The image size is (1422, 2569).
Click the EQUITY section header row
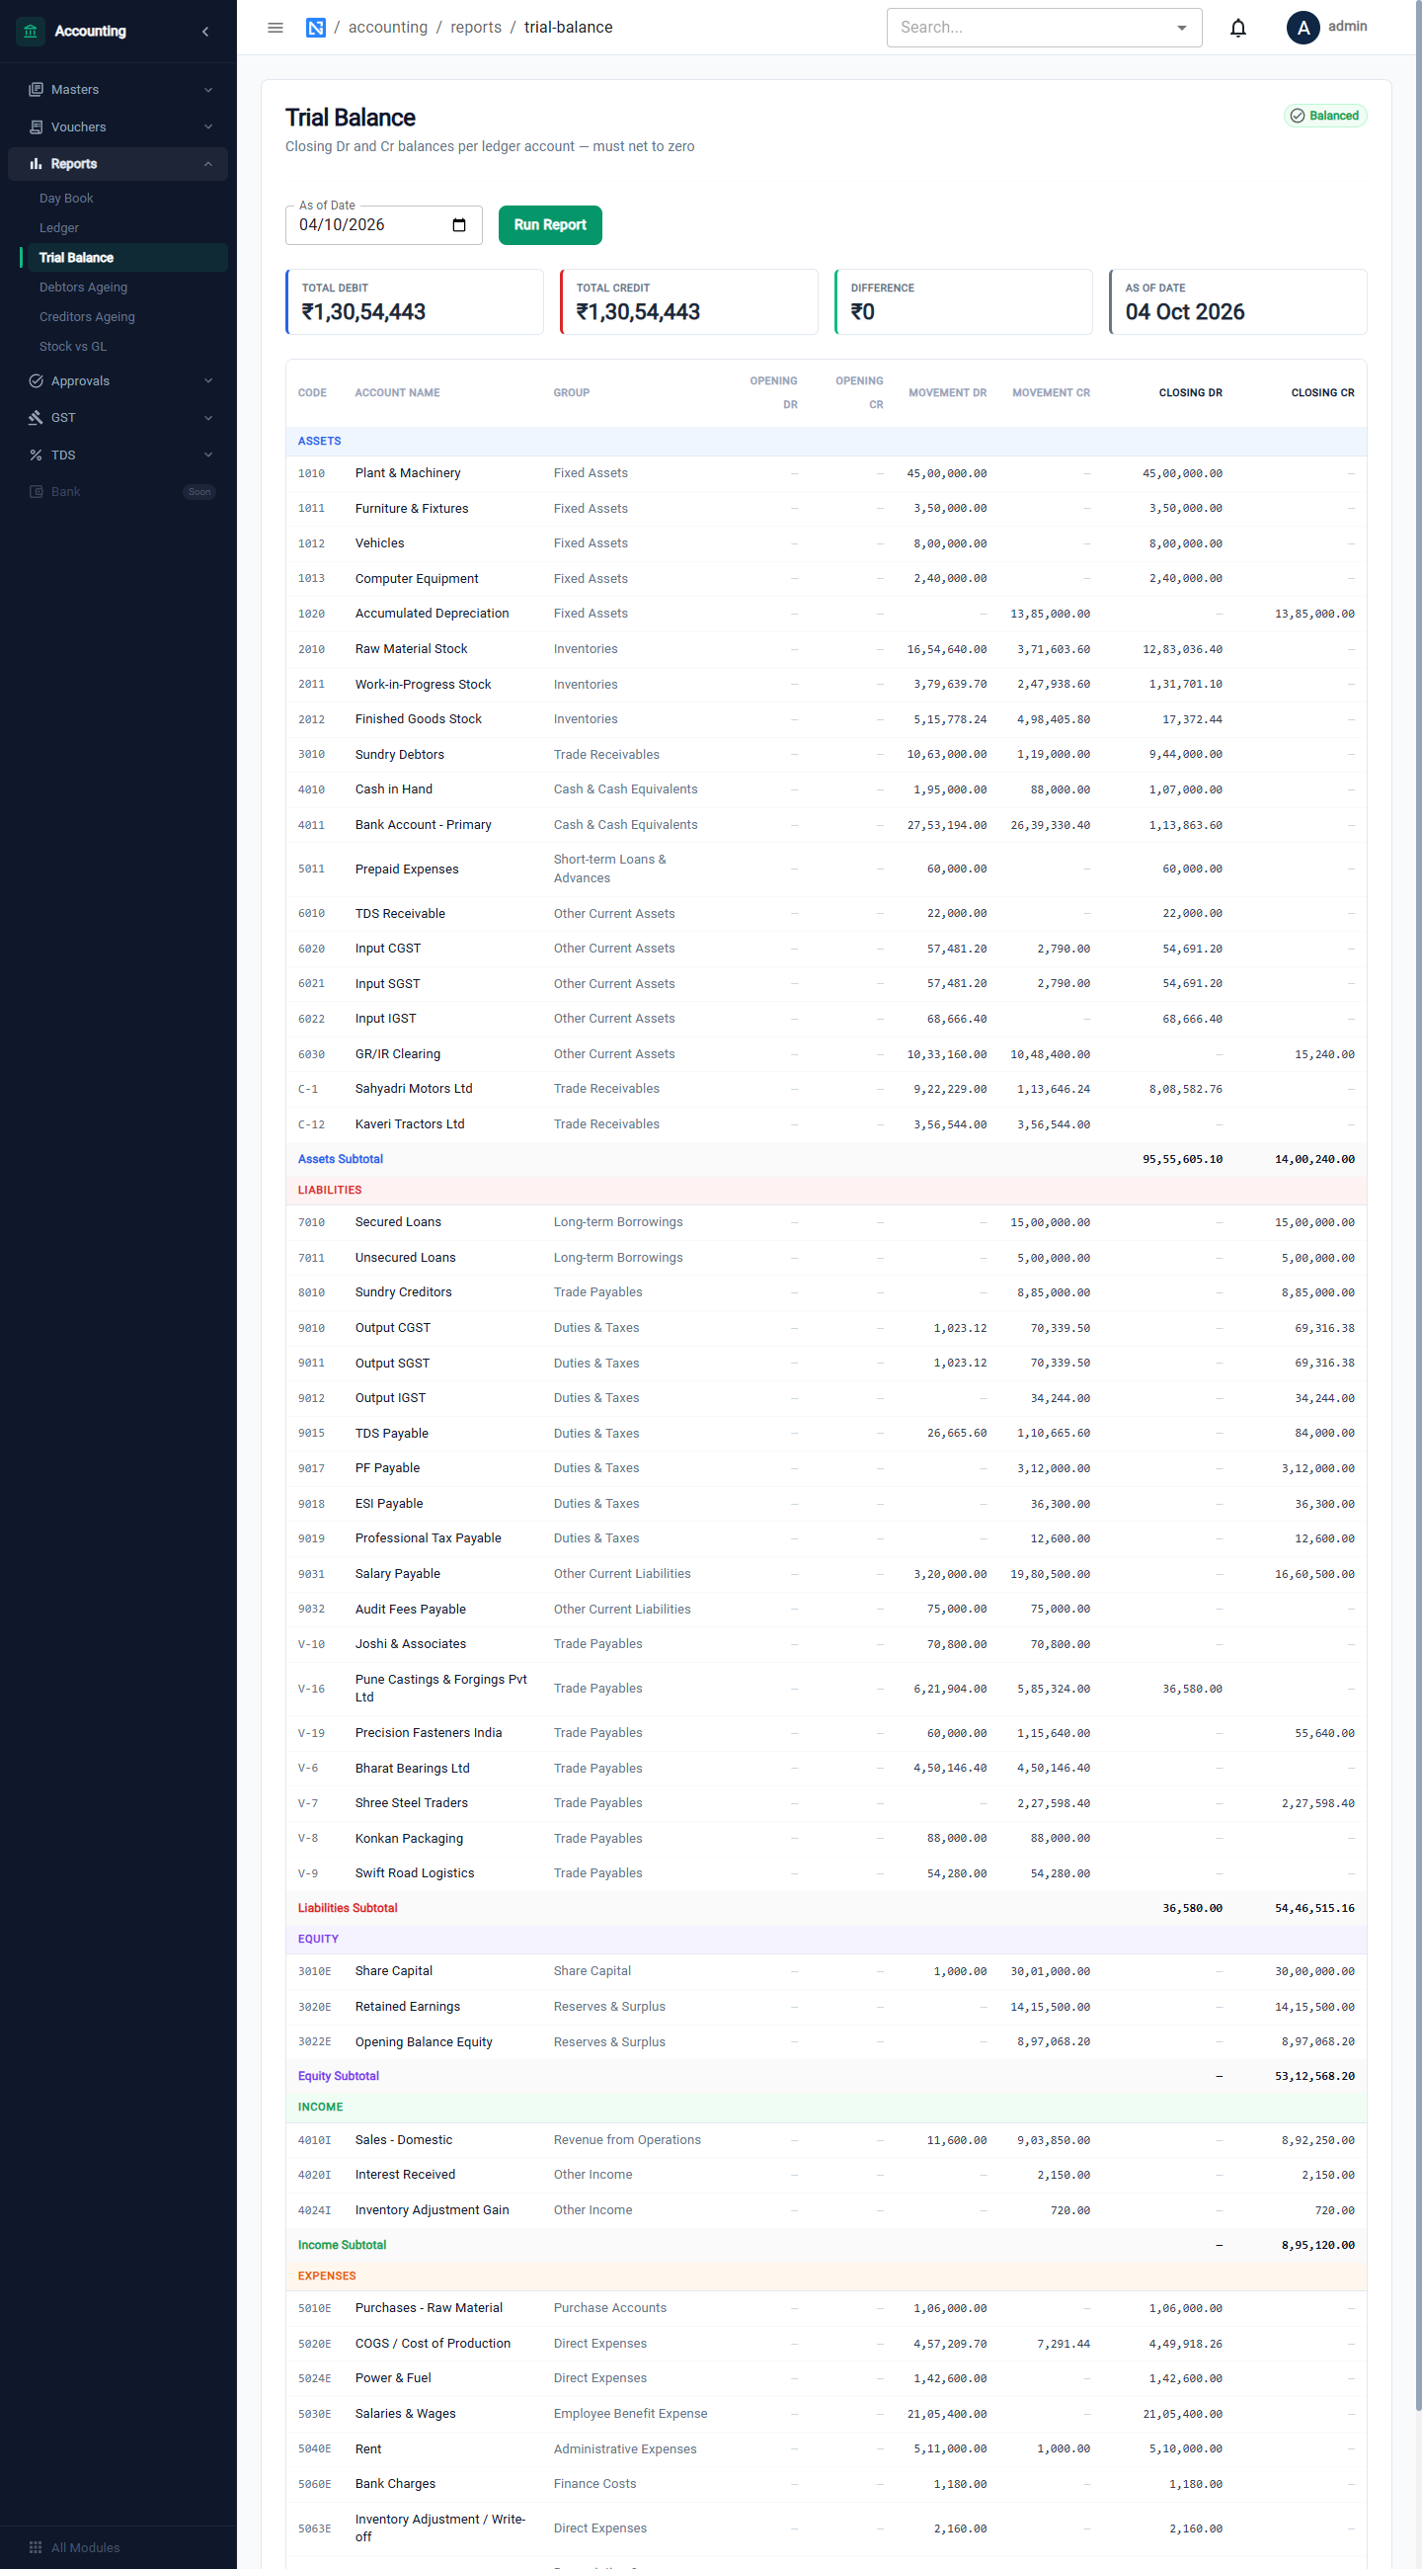[826, 1940]
